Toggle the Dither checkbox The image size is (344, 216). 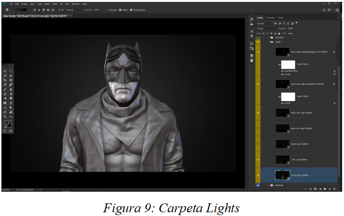pos(121,9)
